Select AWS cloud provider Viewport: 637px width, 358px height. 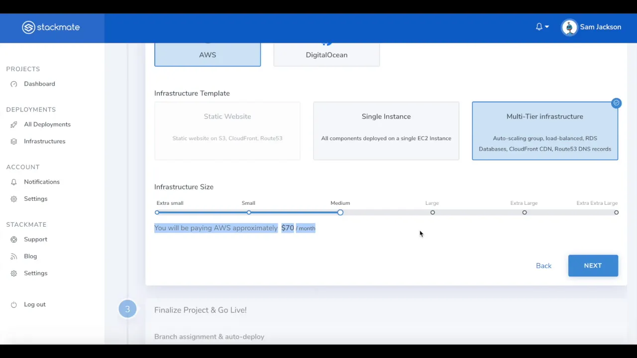coord(208,55)
